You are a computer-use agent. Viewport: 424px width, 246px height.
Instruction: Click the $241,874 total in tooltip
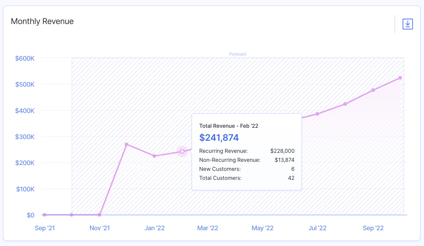tap(219, 138)
